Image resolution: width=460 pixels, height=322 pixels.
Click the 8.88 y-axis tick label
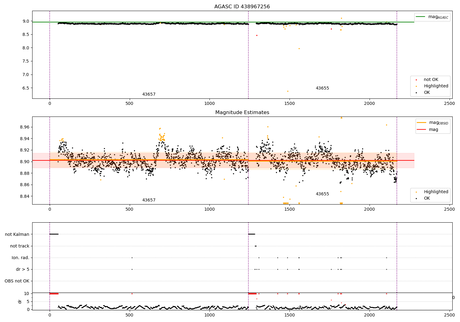(25, 173)
